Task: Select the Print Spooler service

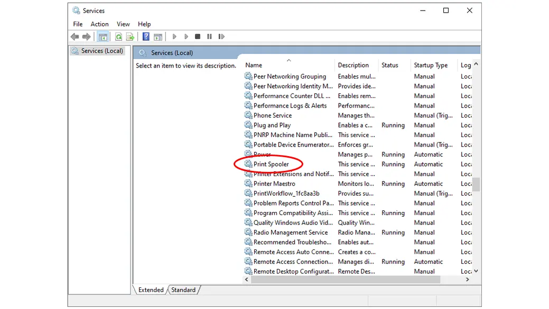Action: point(271,165)
